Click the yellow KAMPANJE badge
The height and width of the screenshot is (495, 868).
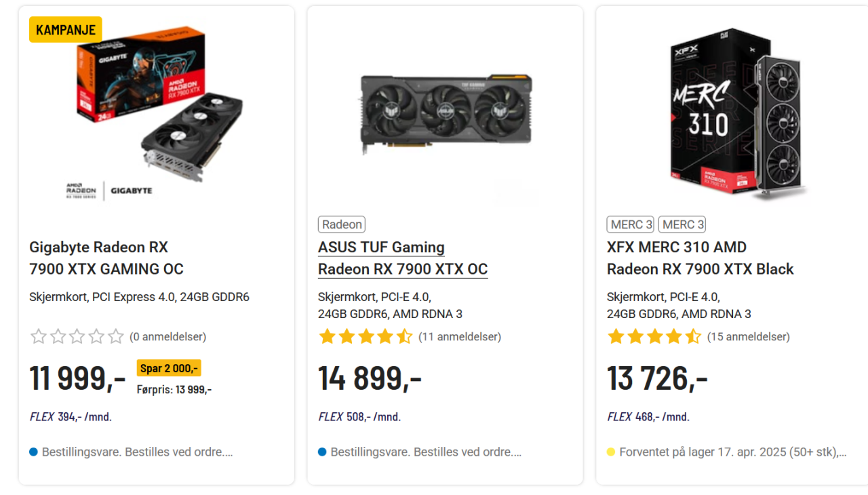click(x=65, y=30)
